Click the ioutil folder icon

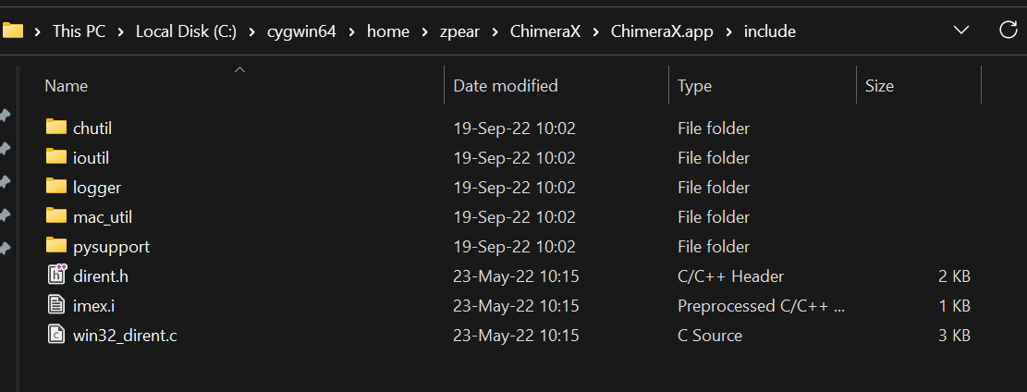click(57, 157)
